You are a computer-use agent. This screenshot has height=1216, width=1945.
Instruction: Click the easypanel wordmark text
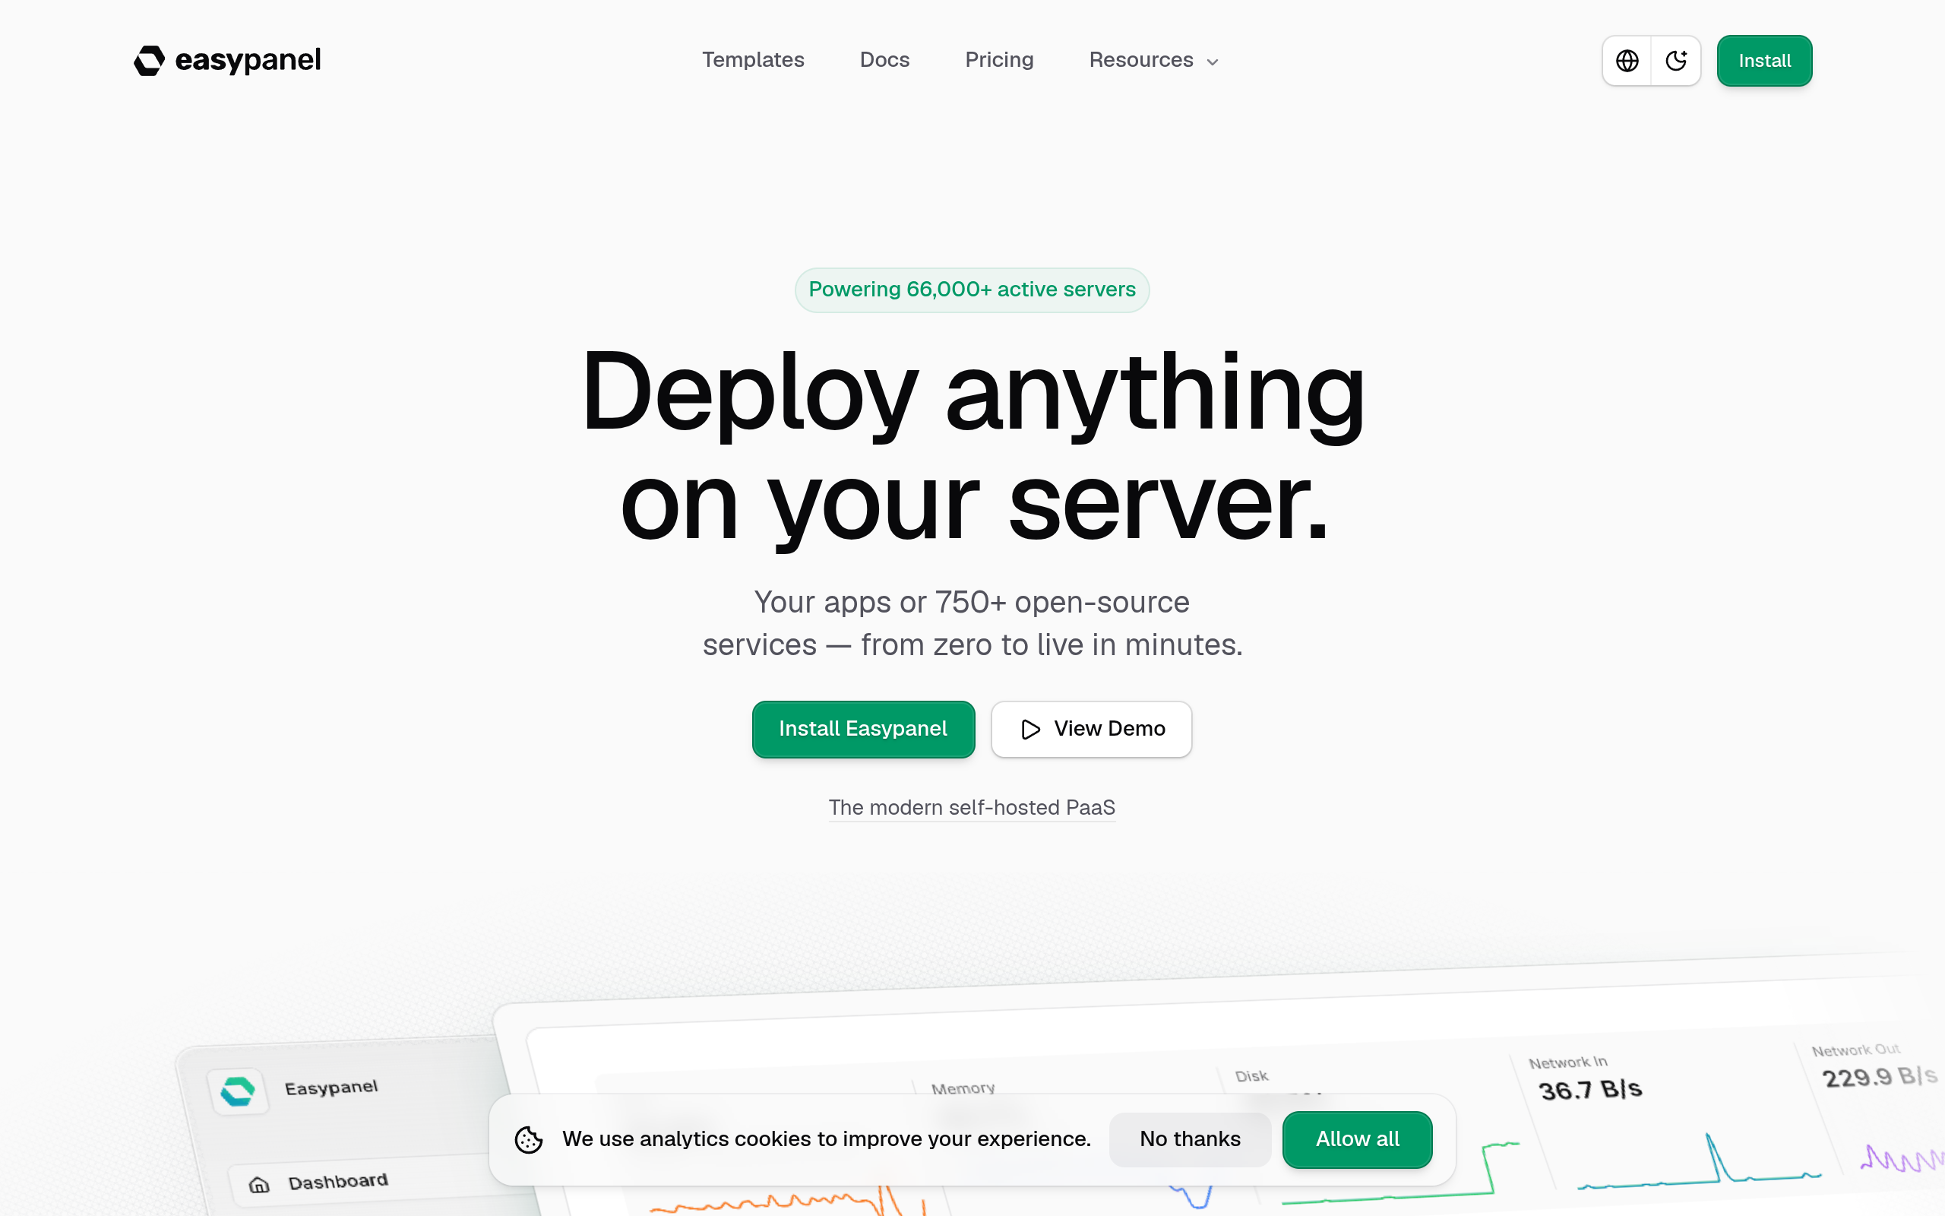[x=248, y=60]
